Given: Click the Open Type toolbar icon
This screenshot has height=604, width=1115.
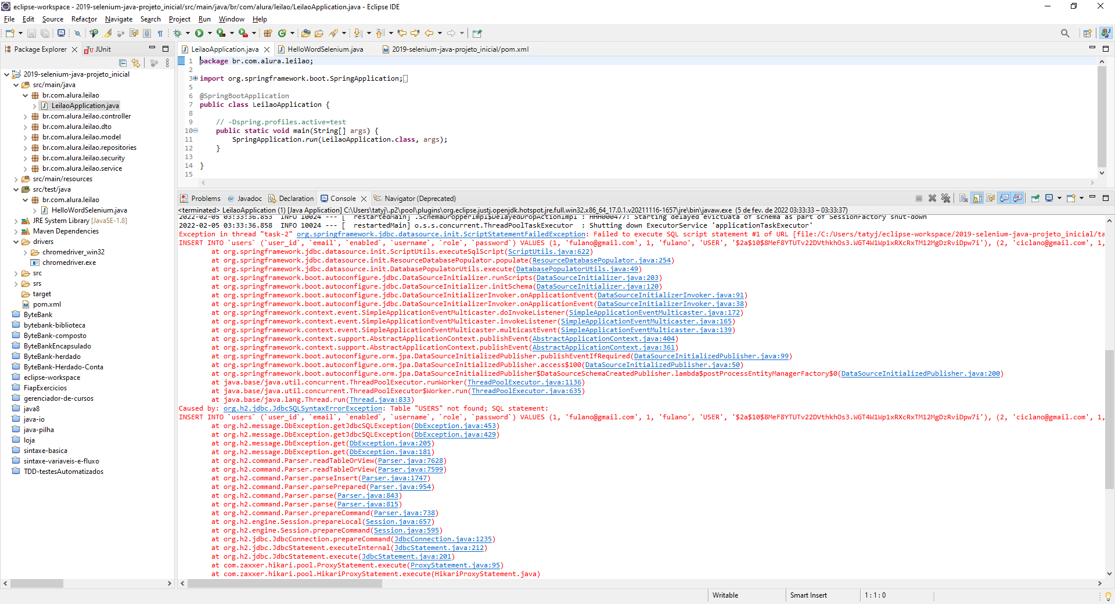Looking at the screenshot, I should [x=306, y=33].
